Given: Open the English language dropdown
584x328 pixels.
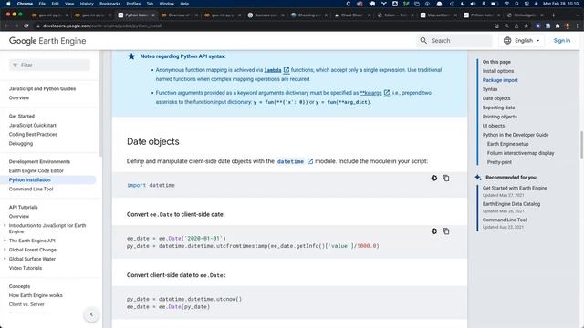Looking at the screenshot, I should tap(521, 40).
